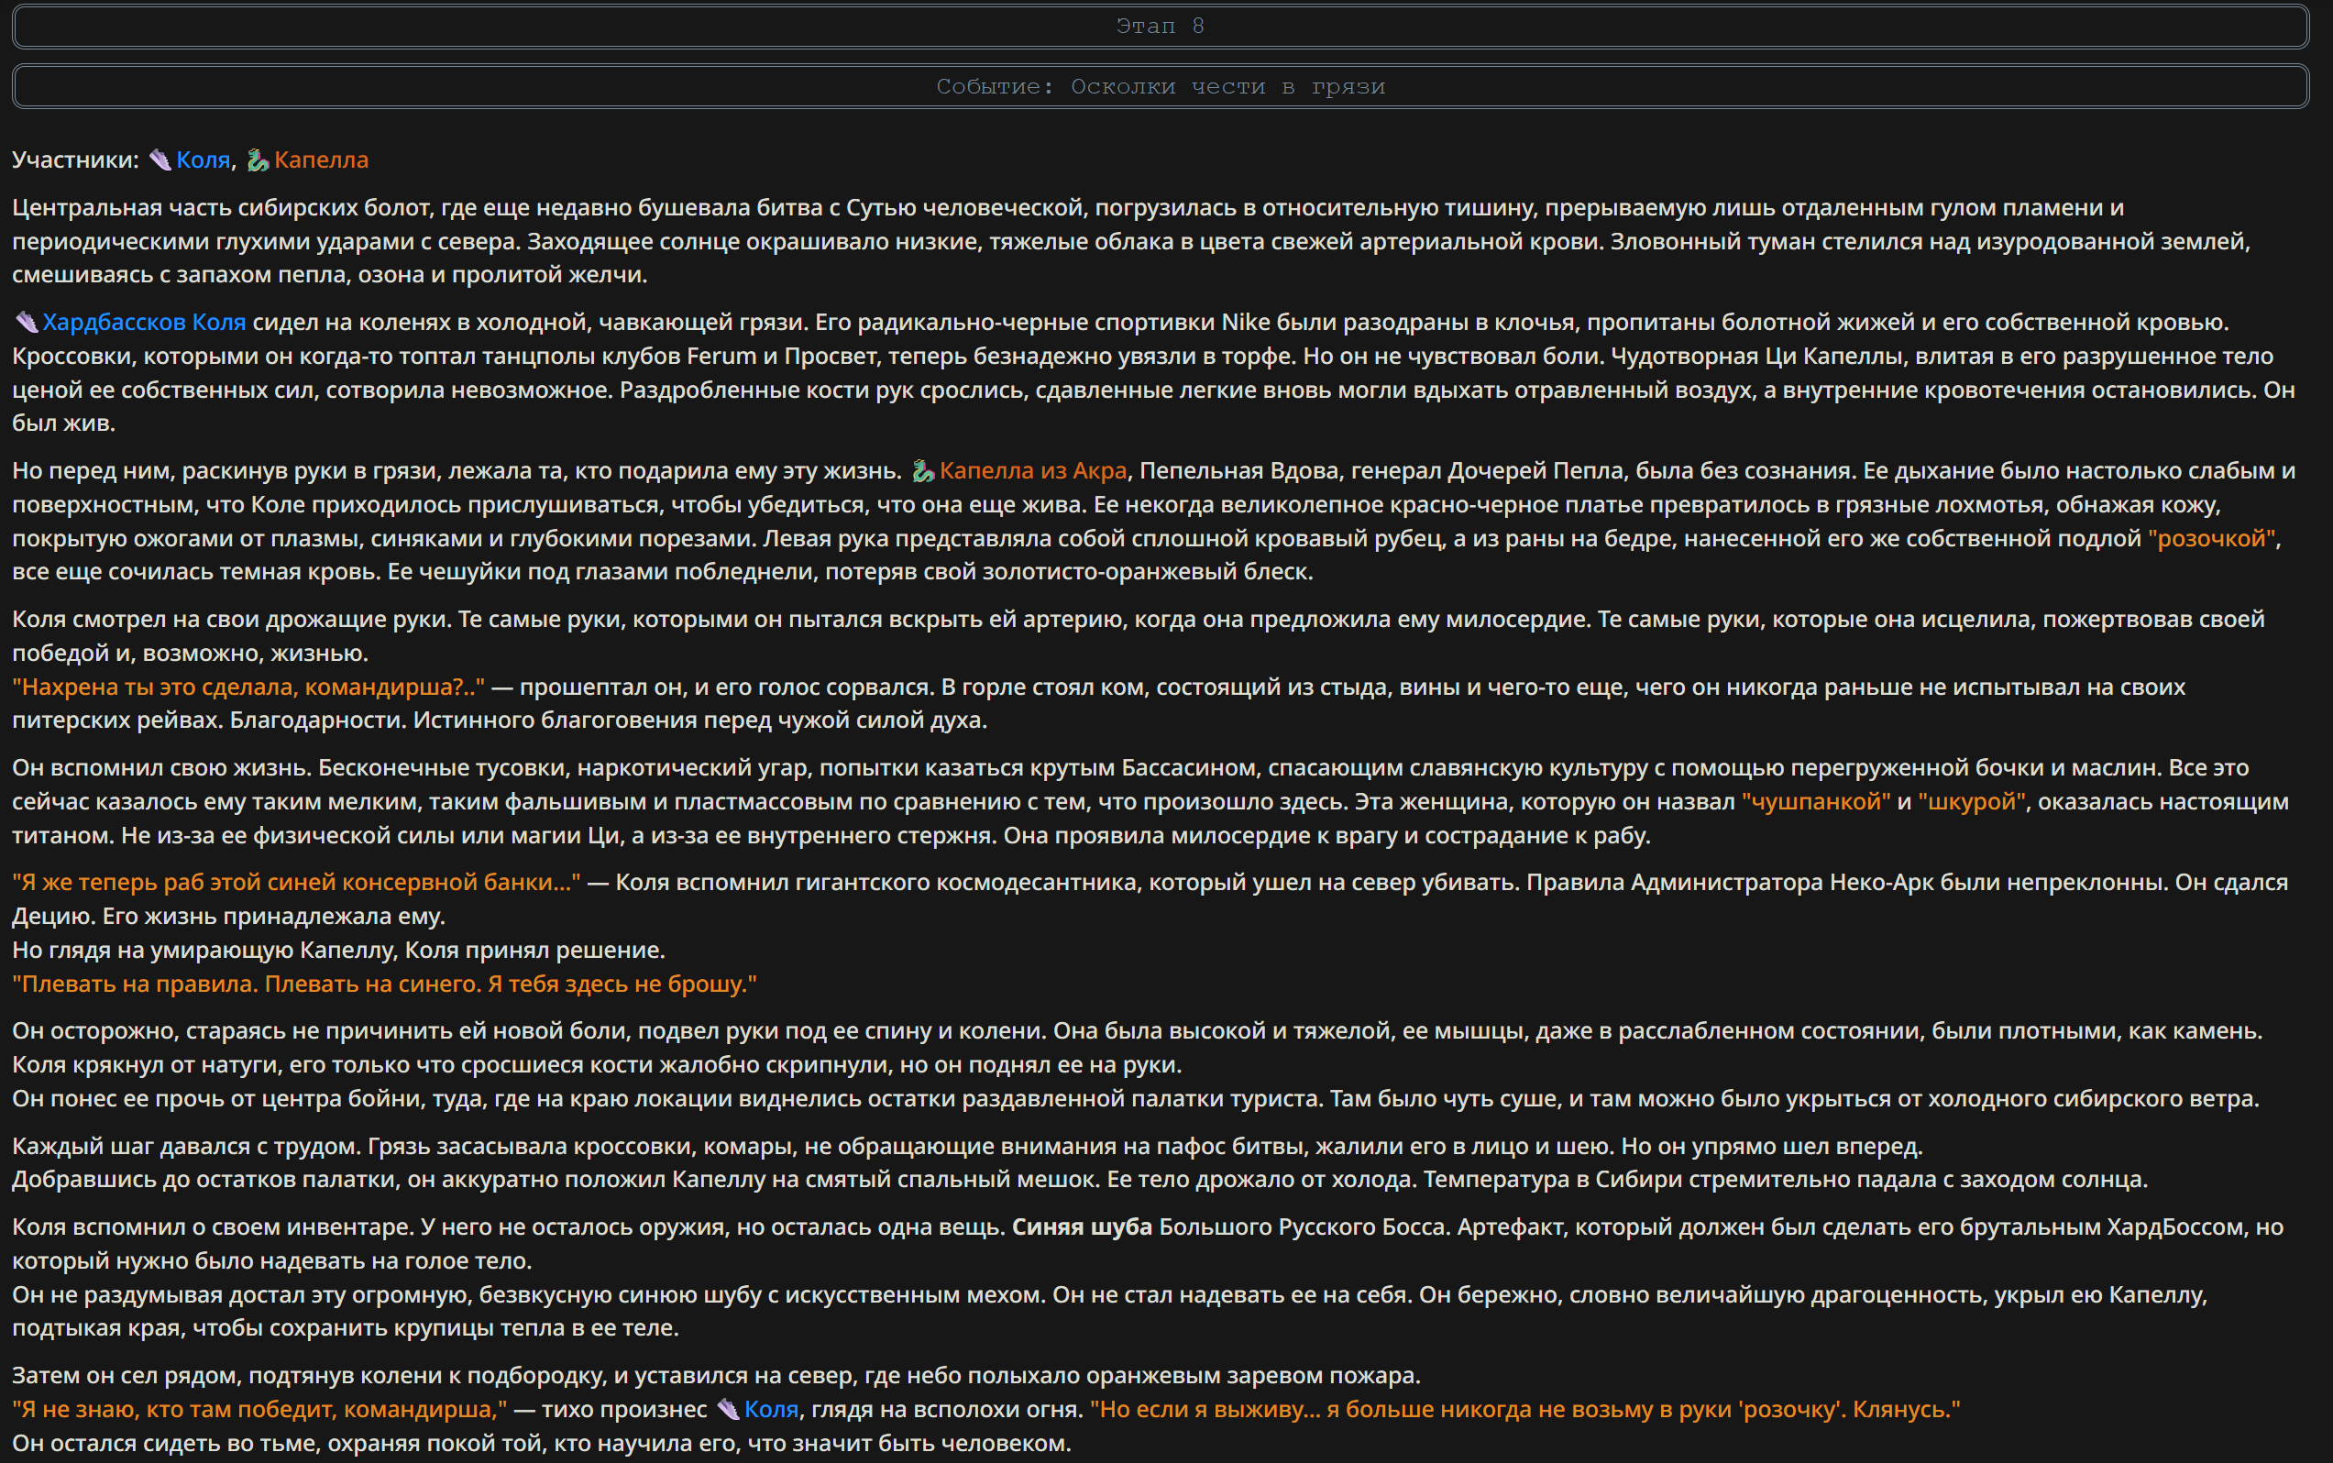
Task: Click the line "Он вспомнил свою жизнь"
Action: [1130, 768]
